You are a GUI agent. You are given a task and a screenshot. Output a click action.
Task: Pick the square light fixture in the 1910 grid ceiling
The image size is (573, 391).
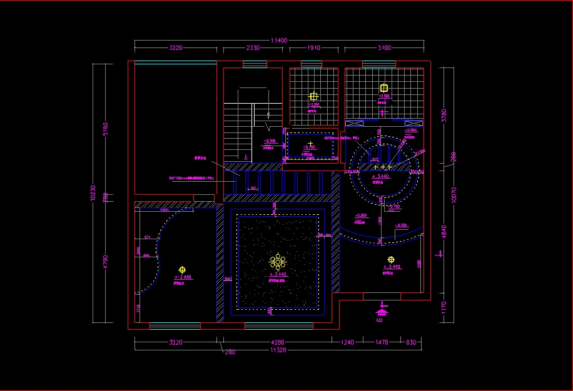click(x=313, y=96)
